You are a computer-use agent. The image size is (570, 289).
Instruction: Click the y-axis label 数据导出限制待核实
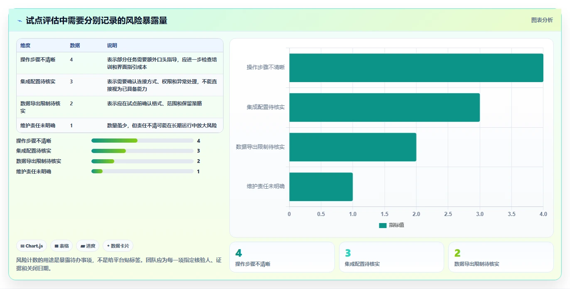pos(260,147)
